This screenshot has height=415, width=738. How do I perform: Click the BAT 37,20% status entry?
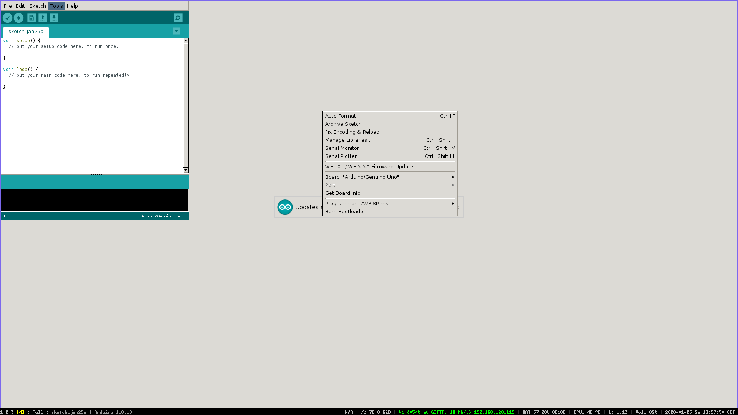(x=544, y=412)
